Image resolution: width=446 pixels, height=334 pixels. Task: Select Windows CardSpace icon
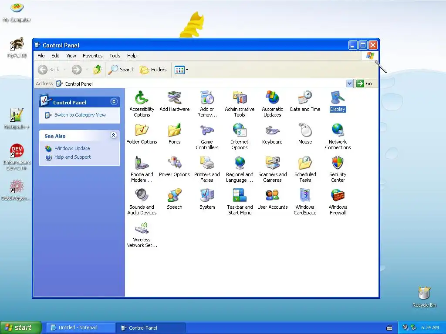click(305, 196)
